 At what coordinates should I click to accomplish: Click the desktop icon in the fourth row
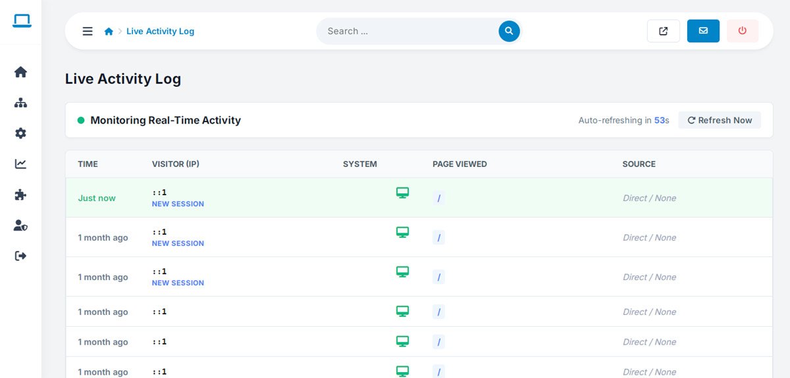point(402,311)
